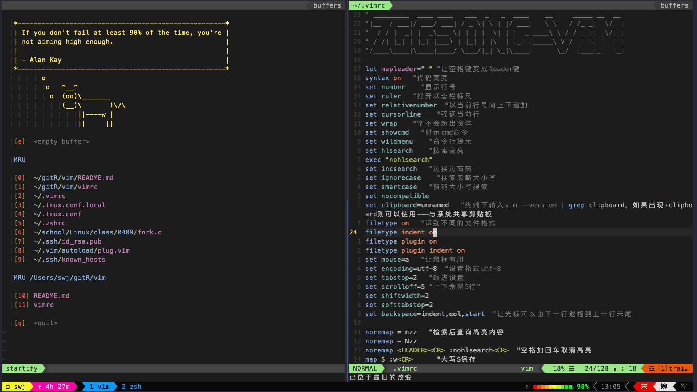Open vimrc under MRU /Users/swj/gitR/vim
The image size is (697, 392).
[x=44, y=305]
